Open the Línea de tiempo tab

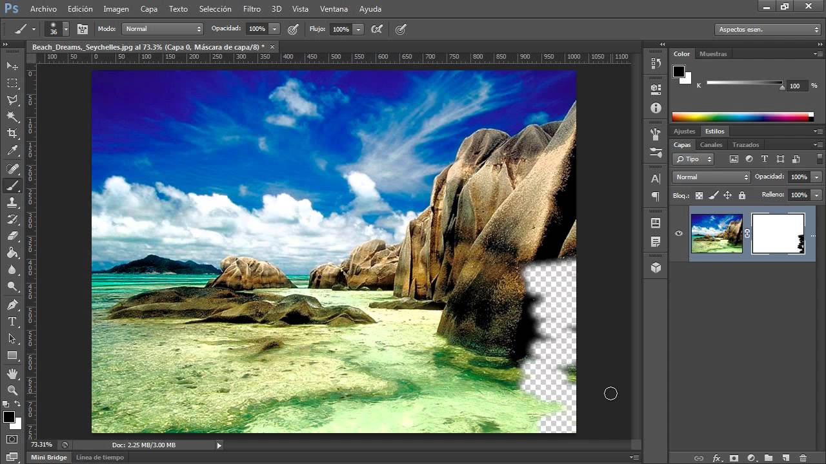click(100, 458)
